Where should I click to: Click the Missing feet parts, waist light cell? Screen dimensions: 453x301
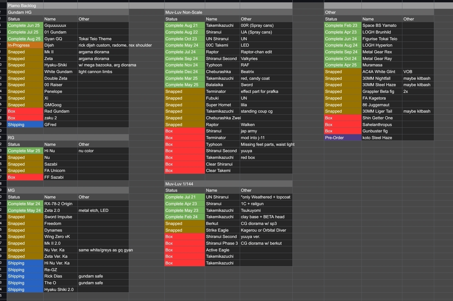click(x=266, y=144)
